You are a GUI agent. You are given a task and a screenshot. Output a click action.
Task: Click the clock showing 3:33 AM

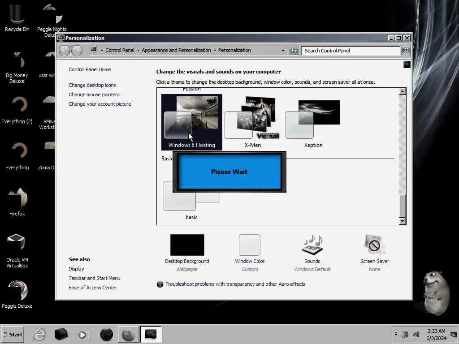tap(436, 334)
